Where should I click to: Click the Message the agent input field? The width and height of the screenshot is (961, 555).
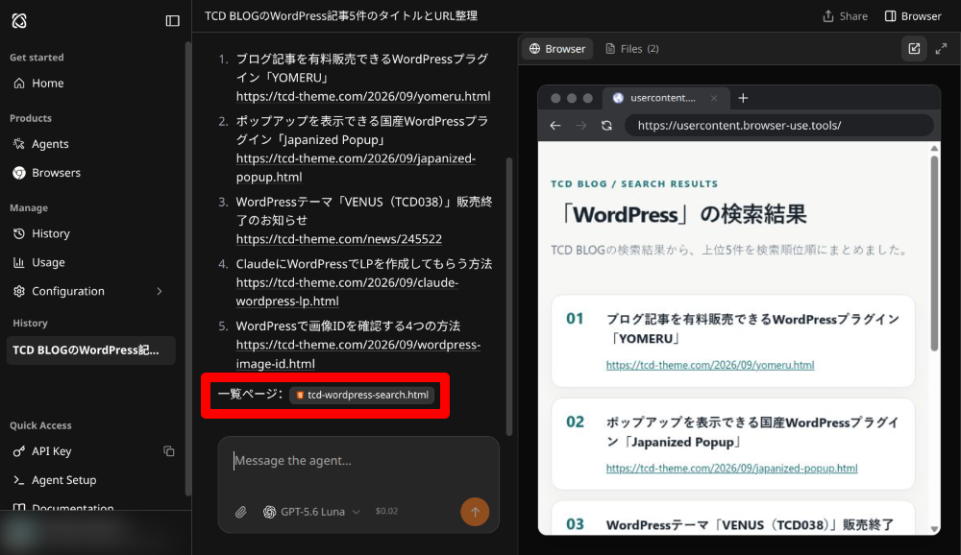pos(358,461)
